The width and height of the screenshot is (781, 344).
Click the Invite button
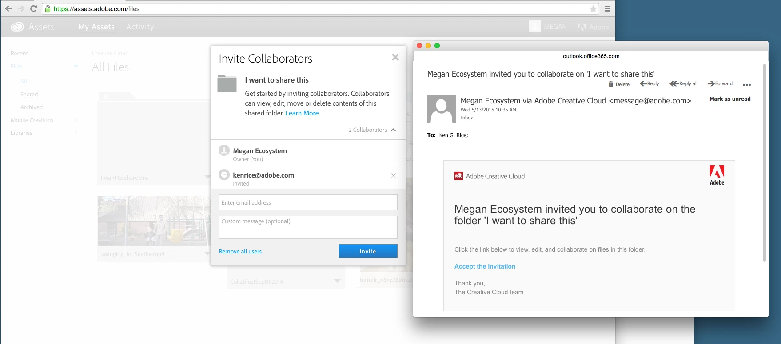[368, 251]
